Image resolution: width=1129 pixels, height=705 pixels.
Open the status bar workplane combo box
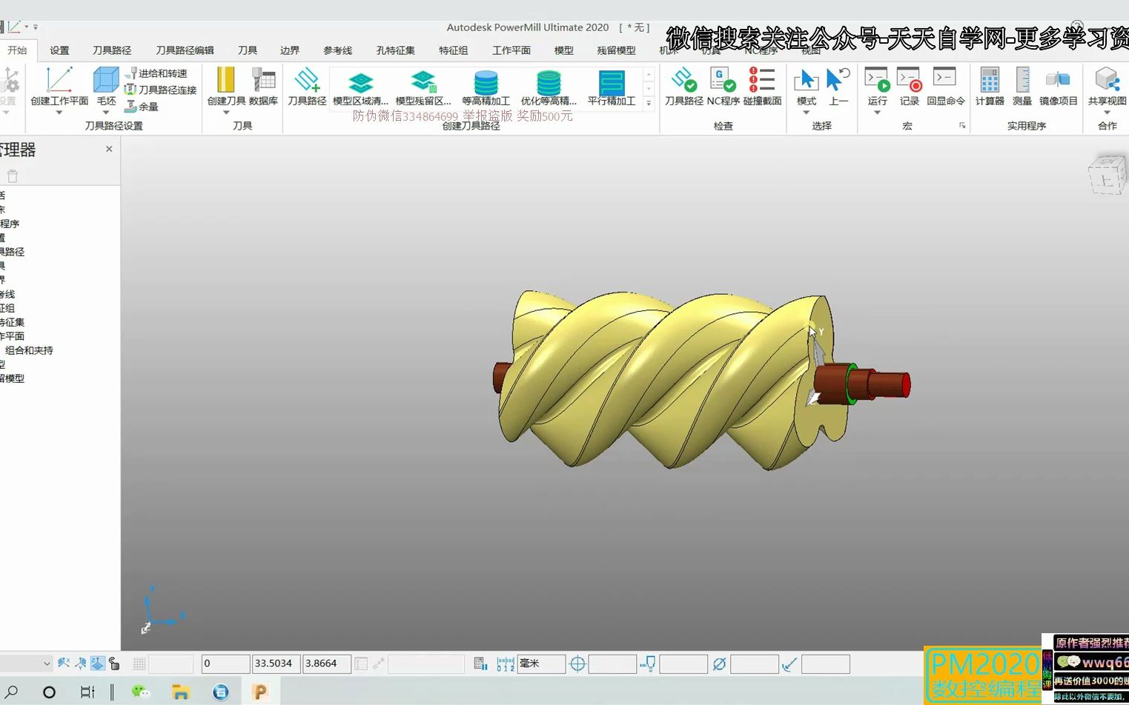[27, 664]
